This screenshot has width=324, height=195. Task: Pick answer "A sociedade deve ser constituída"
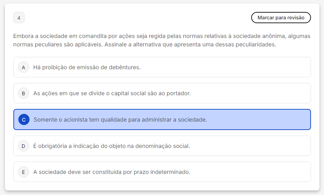(112, 172)
